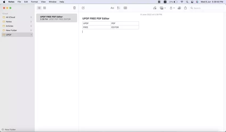Delete the selected note with trash icon
The width and height of the screenshot is (226, 132).
(x=74, y=8)
